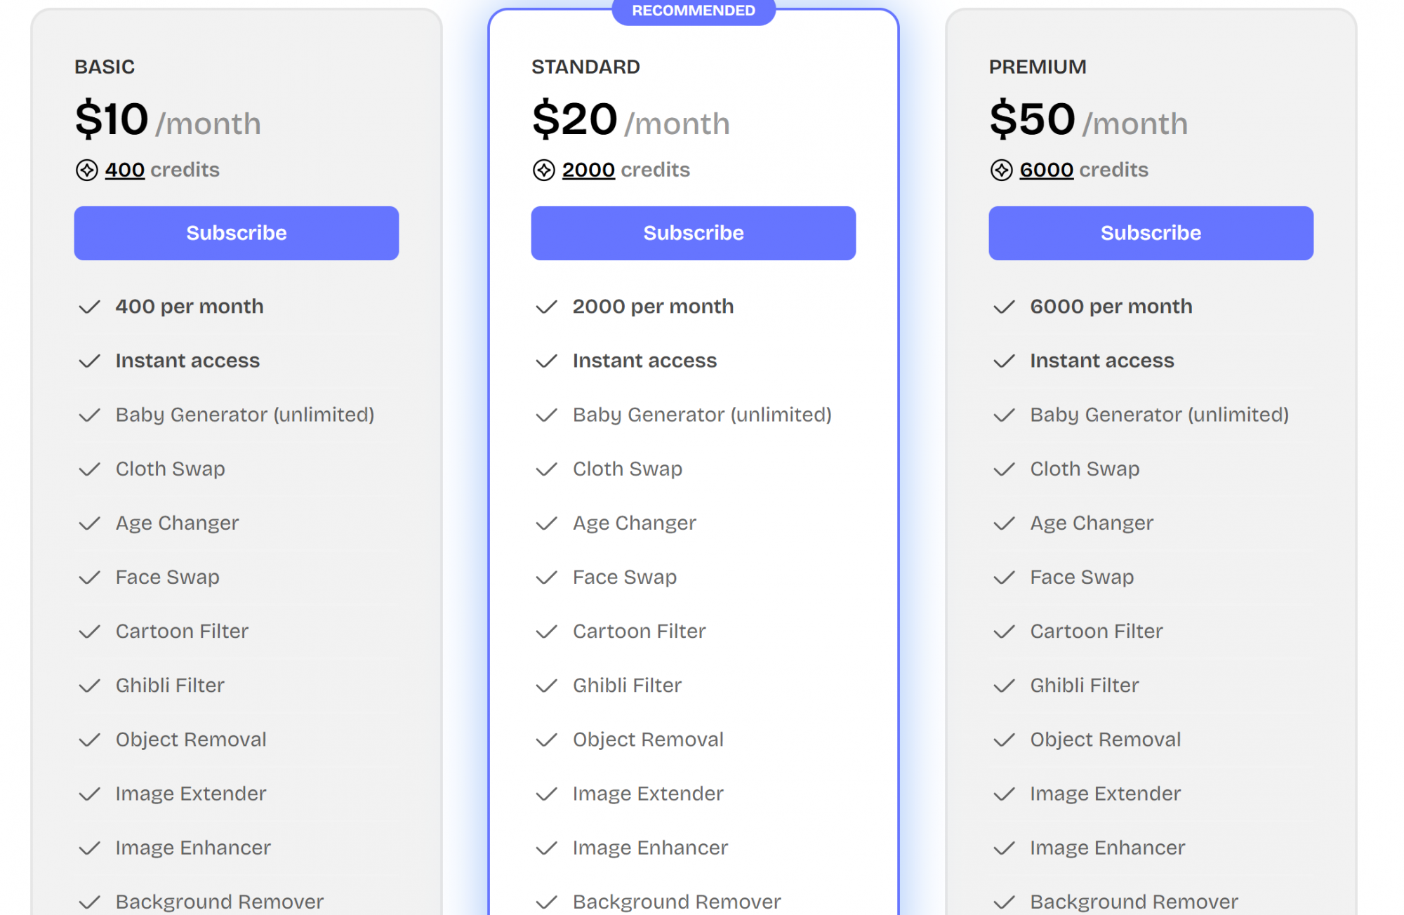This screenshot has height=915, width=1404.
Task: Click the Basic plan Subscribe button
Action: point(237,233)
